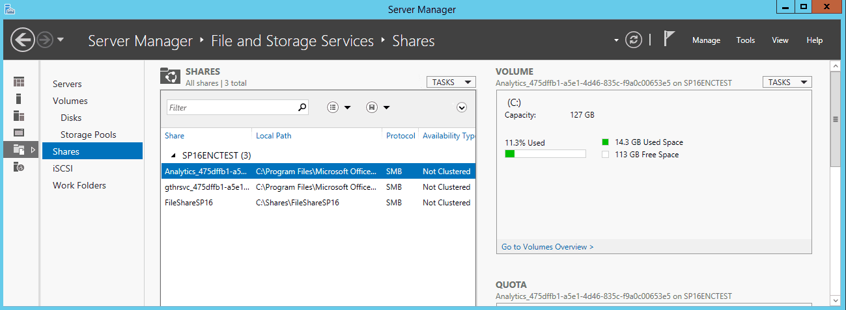The height and width of the screenshot is (310, 846).
Task: Select the Local Server icon in the left rail
Action: point(19,99)
